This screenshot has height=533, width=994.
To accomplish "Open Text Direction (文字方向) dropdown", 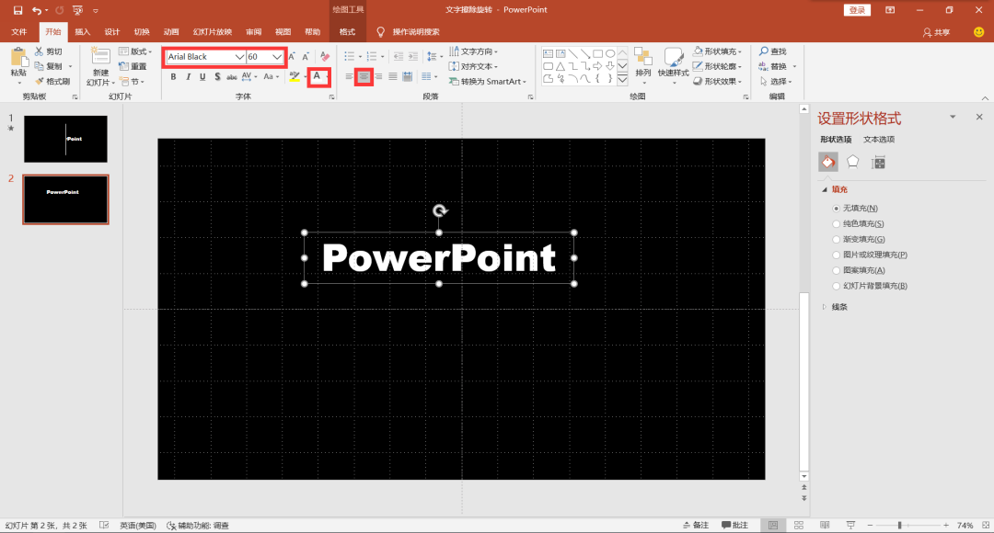I will click(x=473, y=51).
